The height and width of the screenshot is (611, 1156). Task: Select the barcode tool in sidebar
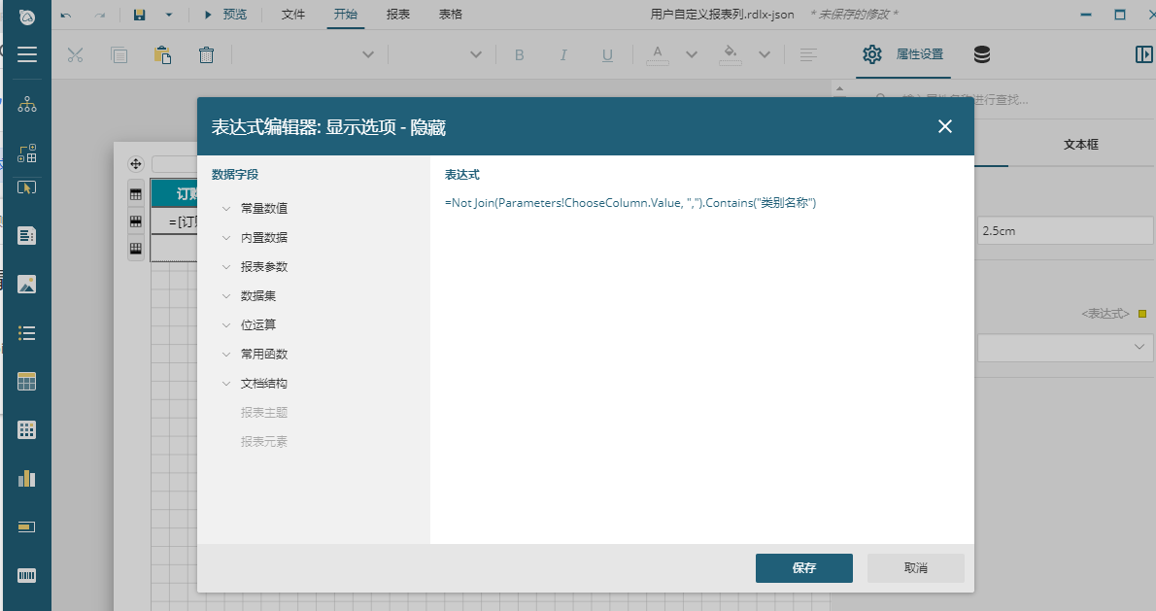[26, 575]
